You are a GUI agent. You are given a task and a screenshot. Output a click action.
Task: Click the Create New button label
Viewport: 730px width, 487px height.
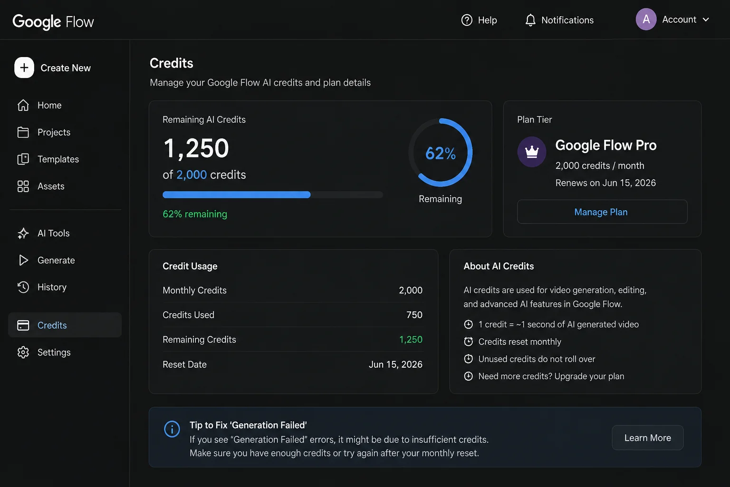pos(66,68)
